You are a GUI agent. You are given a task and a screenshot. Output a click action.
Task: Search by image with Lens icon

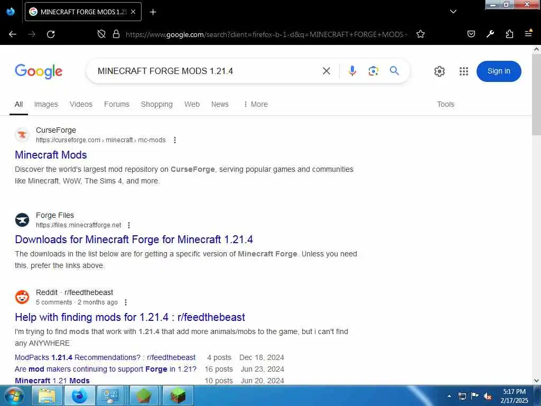(374, 71)
